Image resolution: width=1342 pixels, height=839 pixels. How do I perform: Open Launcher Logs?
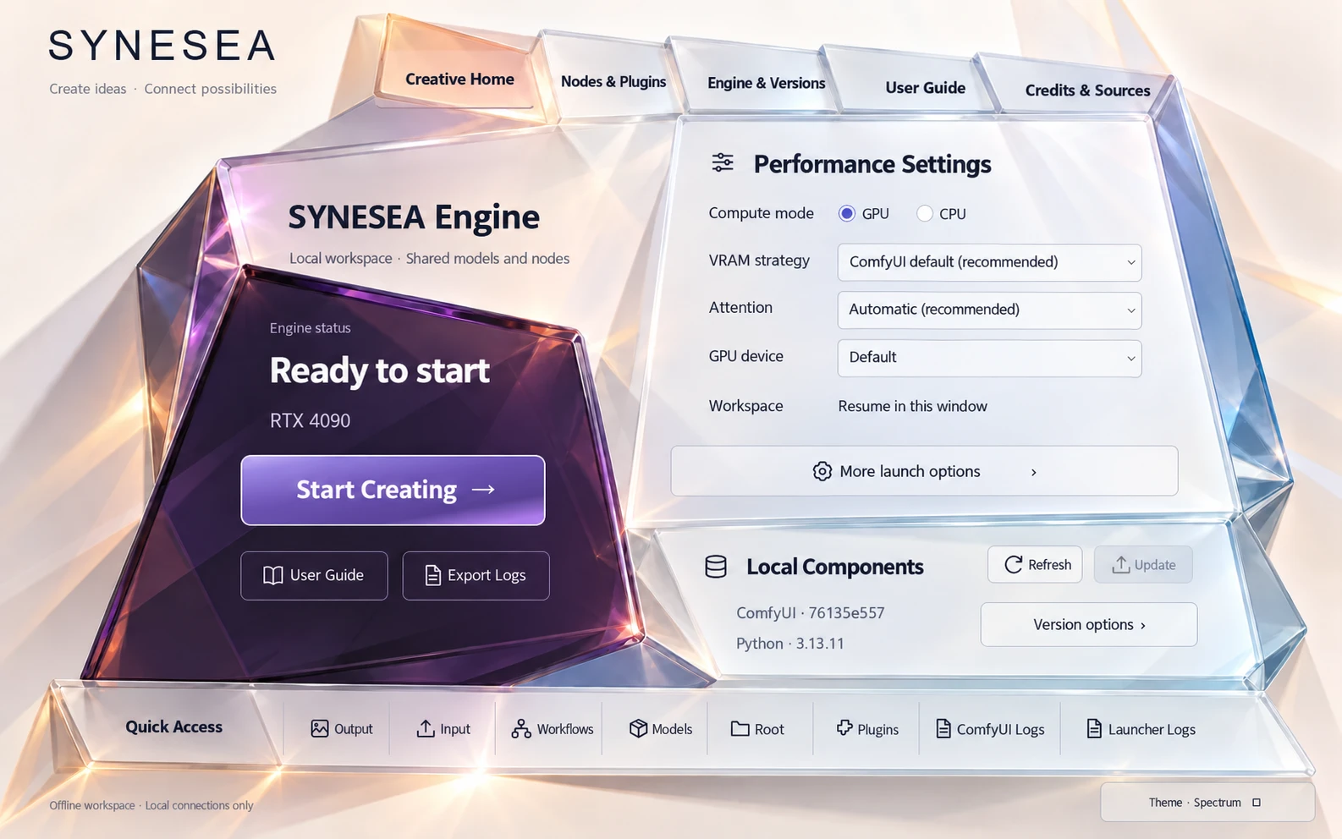1141,728
